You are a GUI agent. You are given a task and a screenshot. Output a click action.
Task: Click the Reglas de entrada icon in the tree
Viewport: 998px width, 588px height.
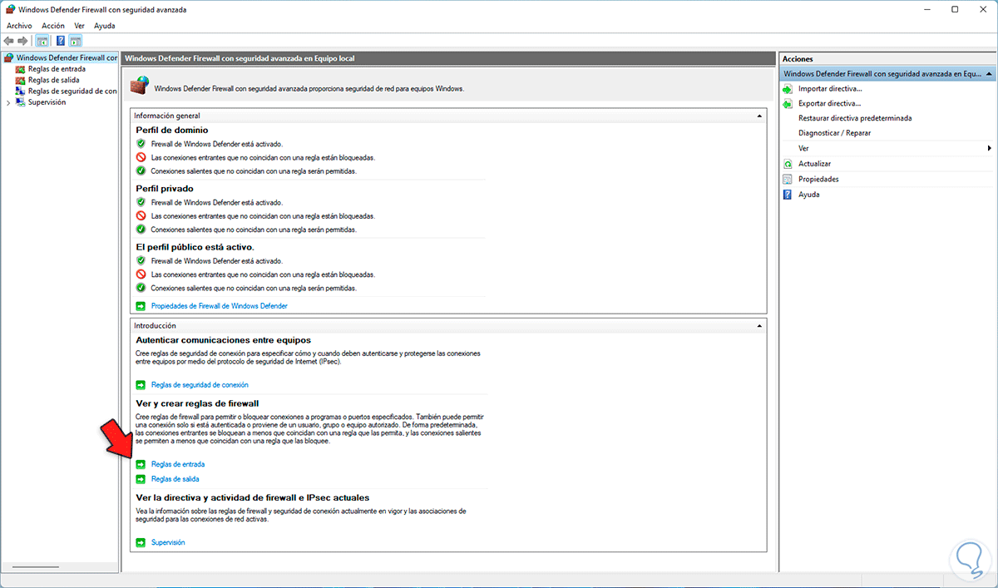click(21, 69)
